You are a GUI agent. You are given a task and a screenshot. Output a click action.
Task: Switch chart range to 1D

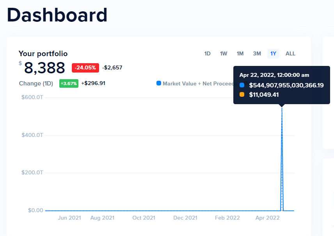(207, 54)
